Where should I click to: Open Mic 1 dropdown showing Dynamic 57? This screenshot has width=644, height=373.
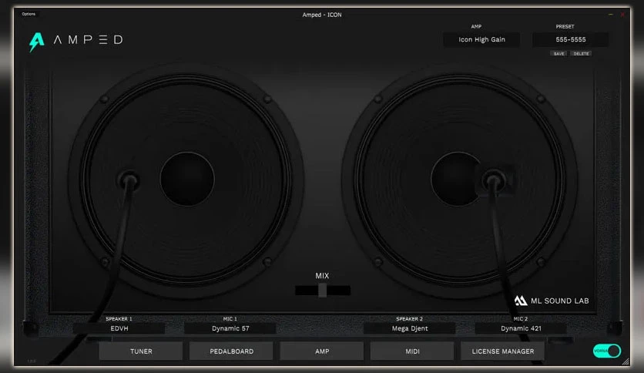[230, 328]
